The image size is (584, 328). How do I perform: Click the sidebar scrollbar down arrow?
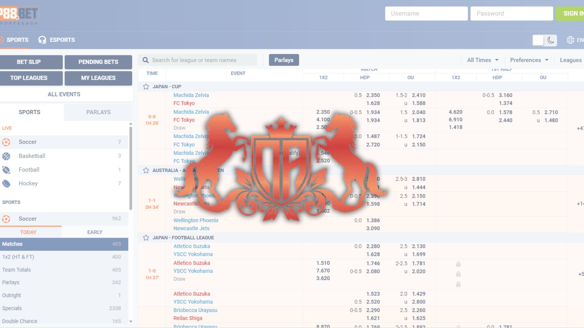[131, 321]
